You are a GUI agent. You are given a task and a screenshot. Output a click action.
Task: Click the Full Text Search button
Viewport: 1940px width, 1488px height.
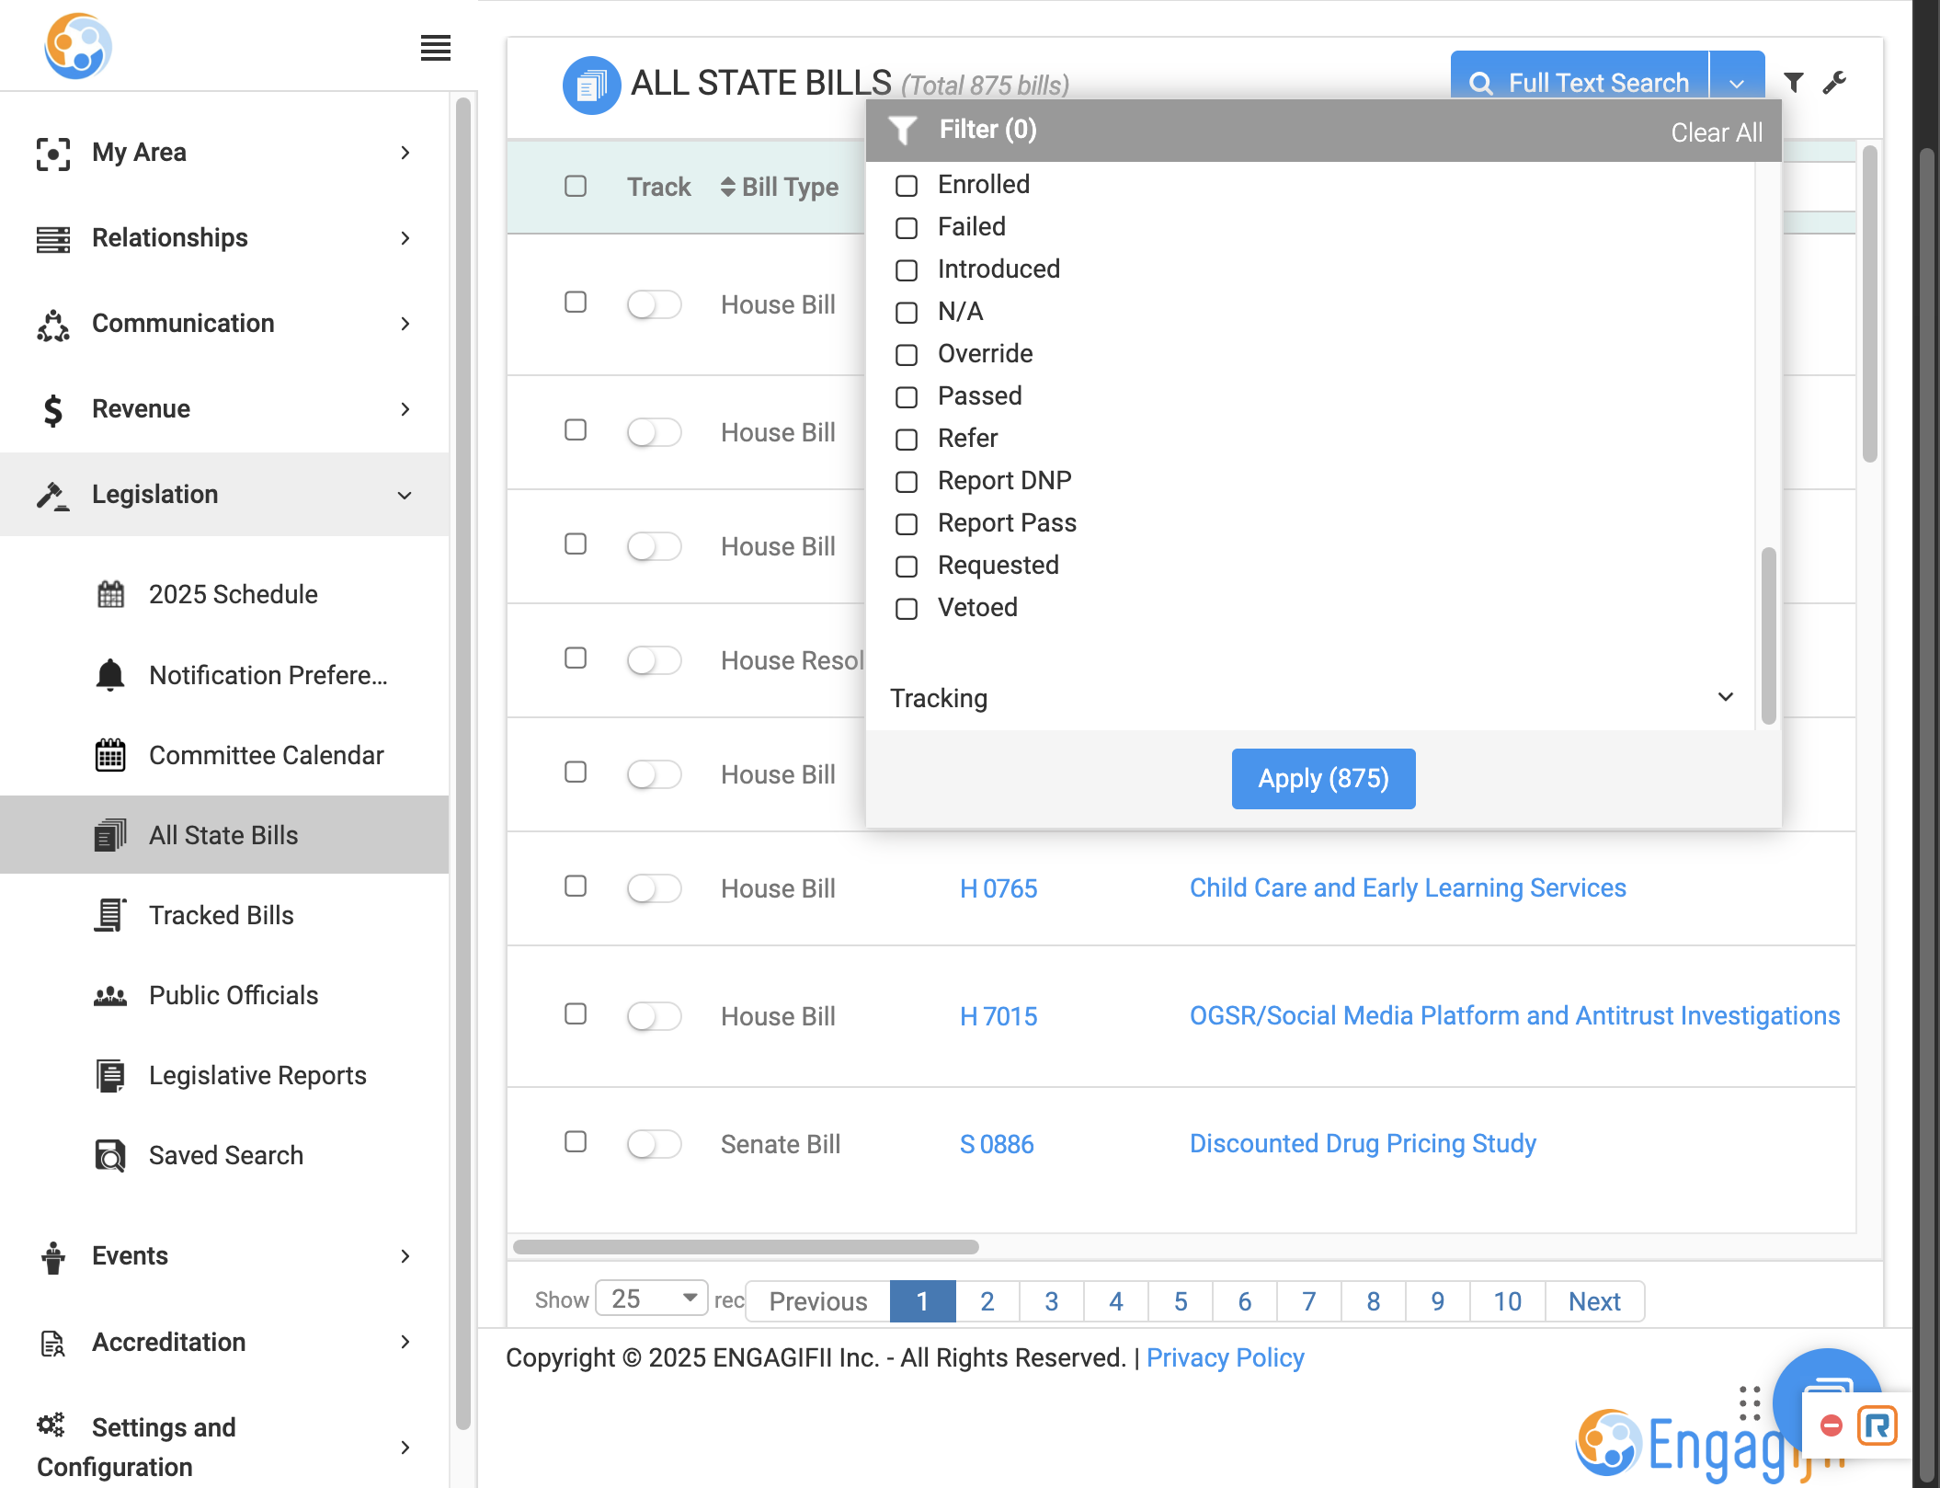pos(1580,83)
